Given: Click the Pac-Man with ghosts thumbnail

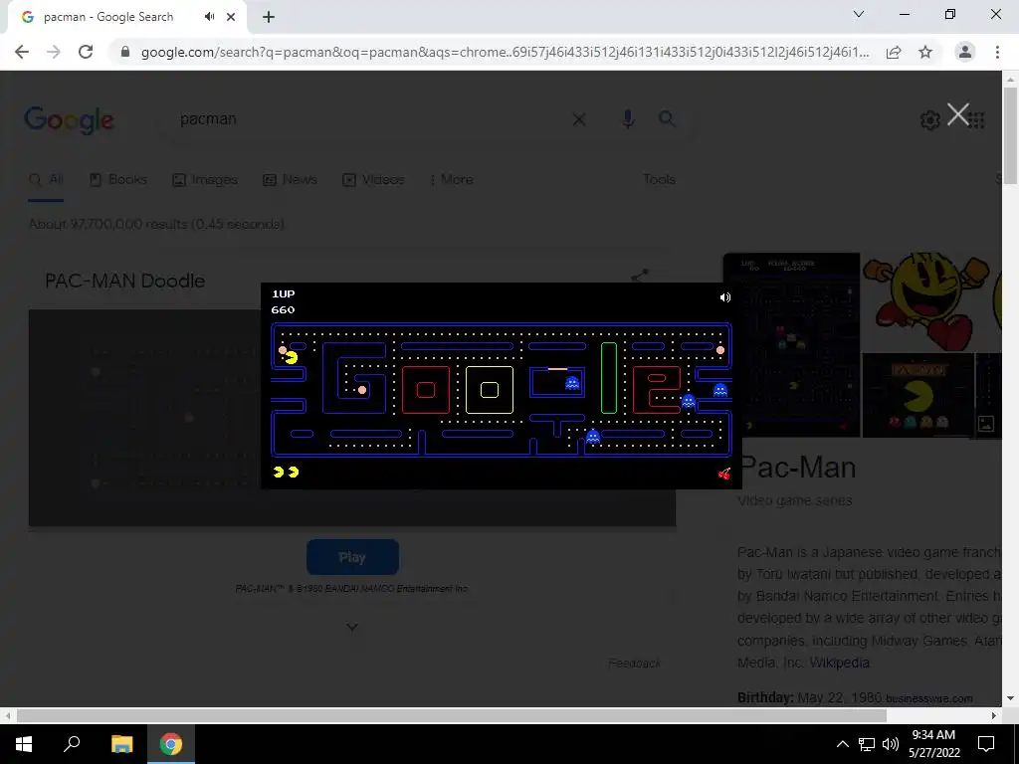Looking at the screenshot, I should point(918,395).
